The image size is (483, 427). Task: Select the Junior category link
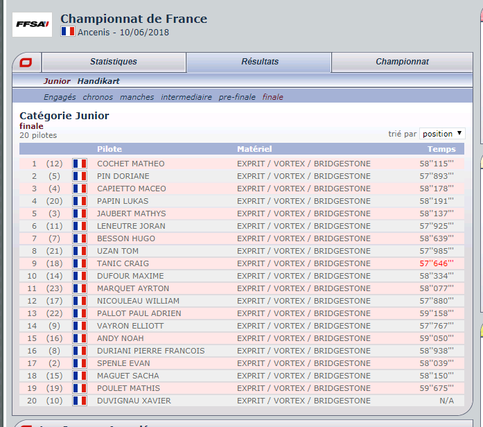click(x=57, y=81)
